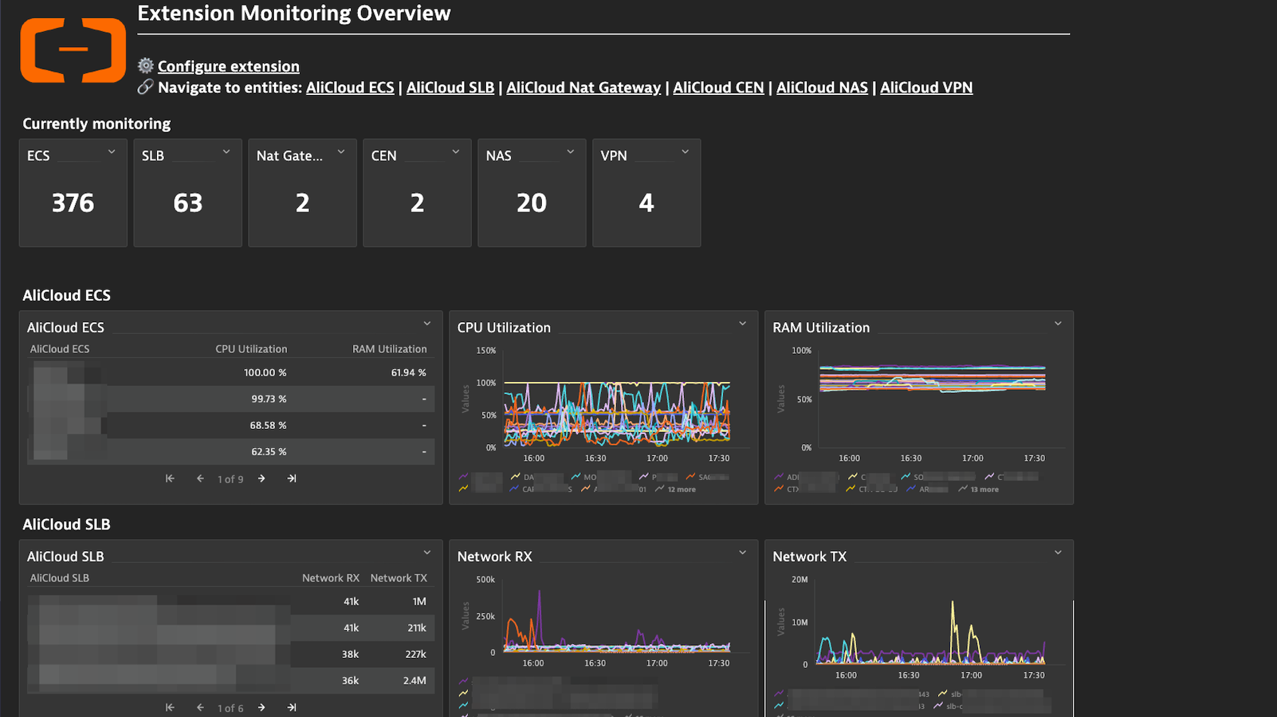The image size is (1277, 717).
Task: Jump to last page of the AliCloud SLB table
Action: click(291, 707)
